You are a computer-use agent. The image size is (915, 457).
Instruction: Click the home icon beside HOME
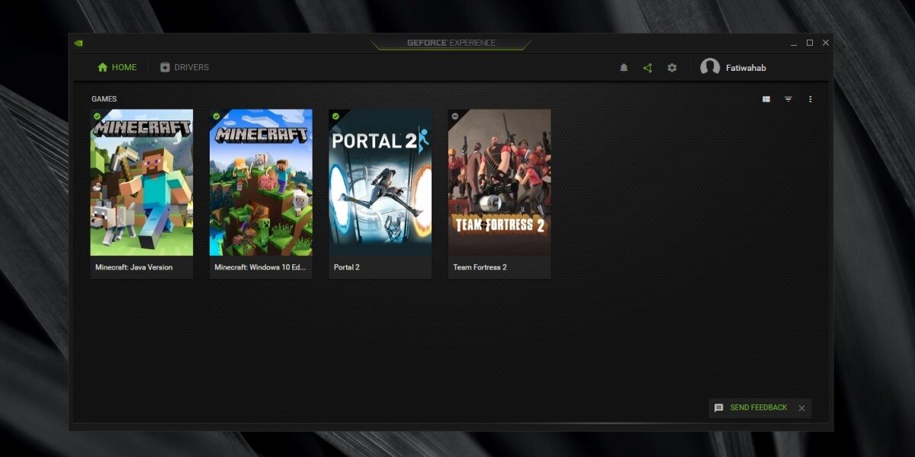103,67
